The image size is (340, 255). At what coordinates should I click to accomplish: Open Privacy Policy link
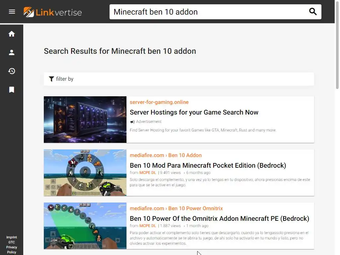coord(12,250)
